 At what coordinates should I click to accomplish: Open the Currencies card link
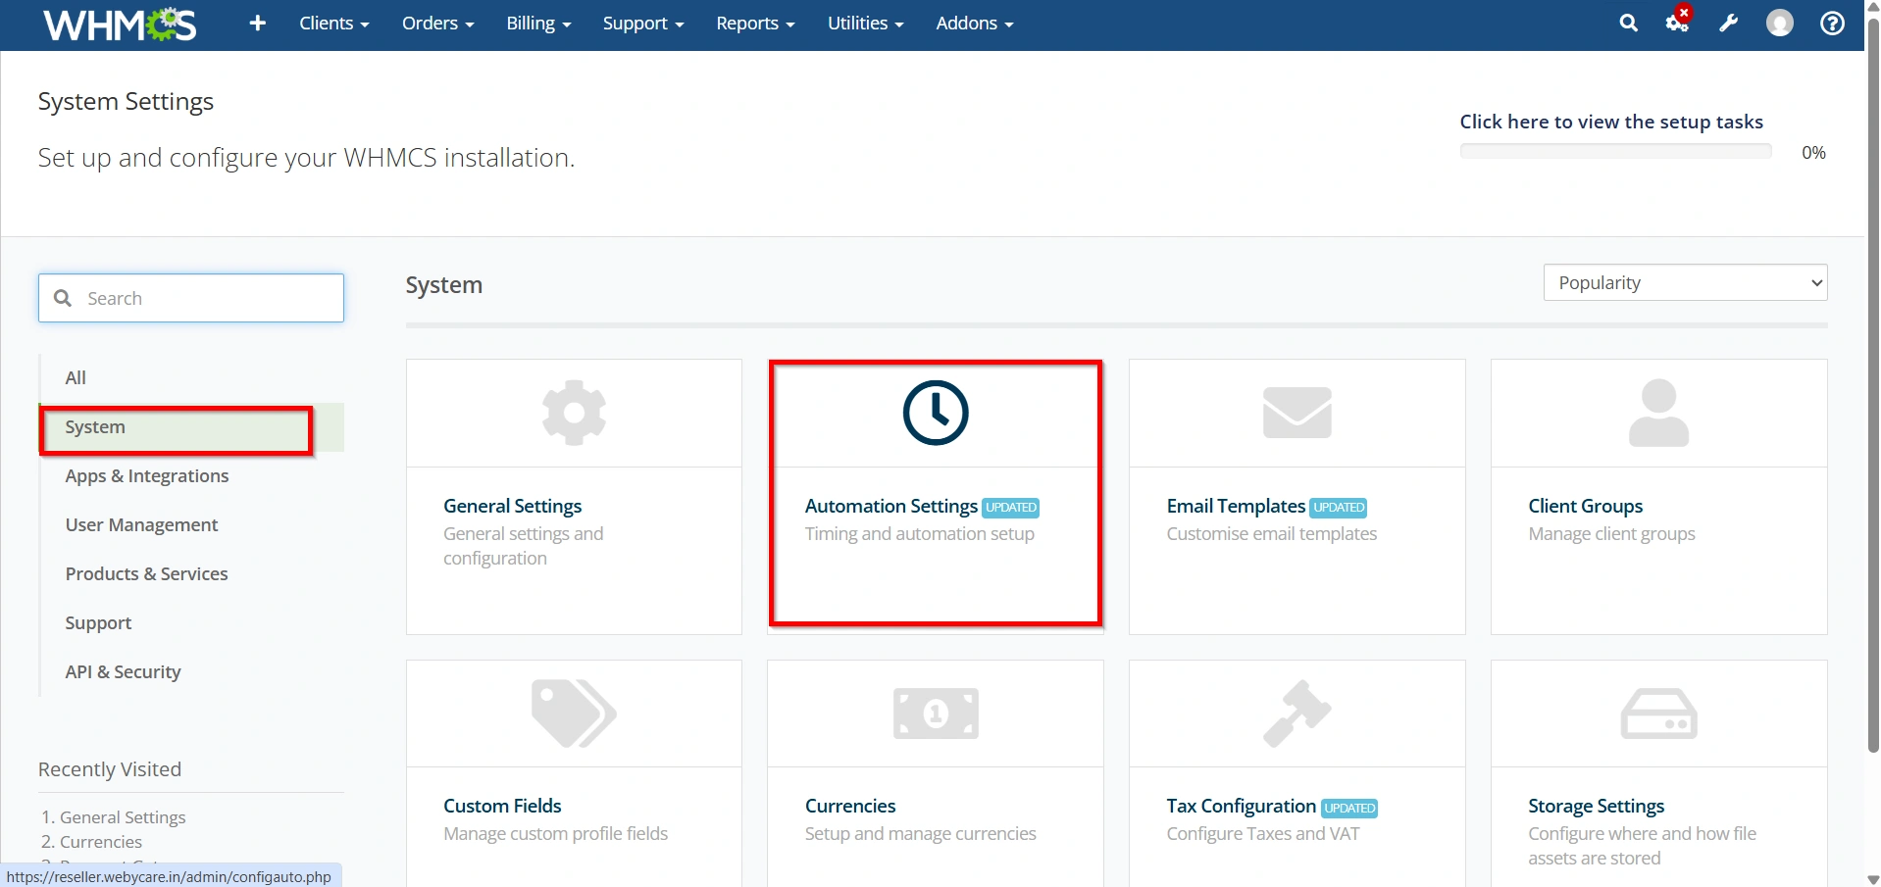pyautogui.click(x=850, y=806)
